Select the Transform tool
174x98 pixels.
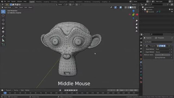pos(3,32)
